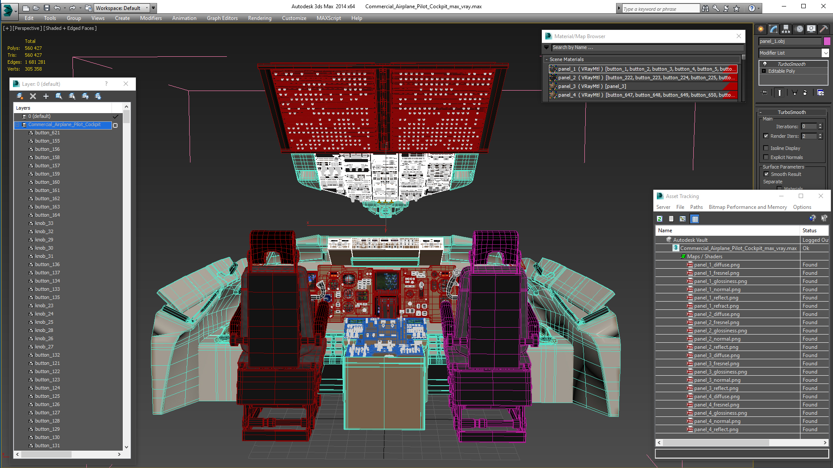Screen dimensions: 833x468
Task: Click Freeze/Unfreeze All Layers icon
Action: 98,96
